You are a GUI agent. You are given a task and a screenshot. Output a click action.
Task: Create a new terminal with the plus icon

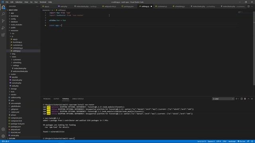tap(236, 99)
